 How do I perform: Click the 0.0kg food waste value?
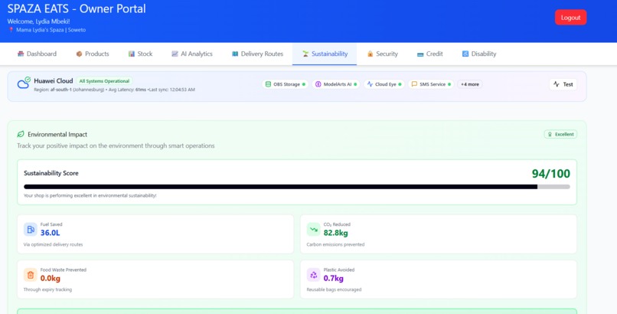(51, 278)
